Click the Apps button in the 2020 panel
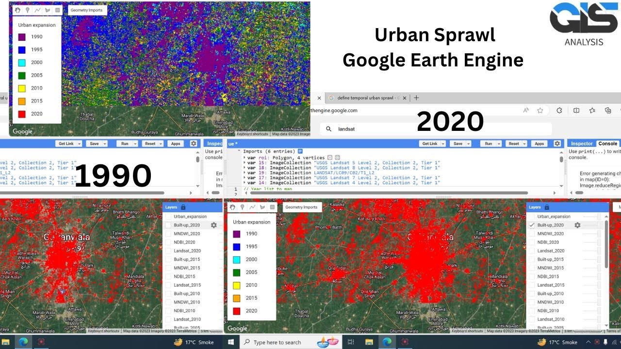This screenshot has height=349, width=621. pyautogui.click(x=539, y=143)
